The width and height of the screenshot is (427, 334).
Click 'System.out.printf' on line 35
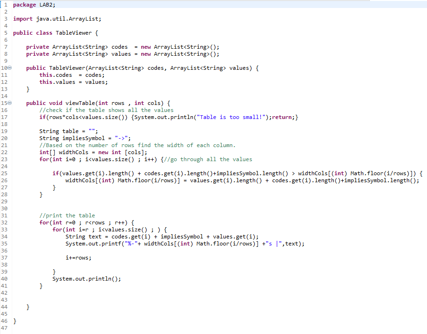click(x=93, y=244)
